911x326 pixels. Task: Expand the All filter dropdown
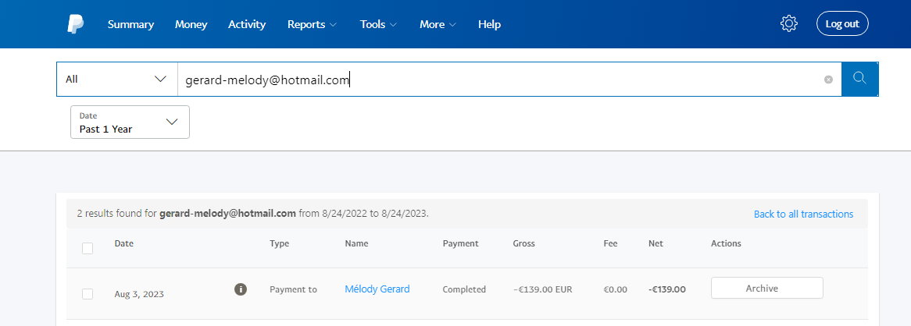pyautogui.click(x=116, y=79)
